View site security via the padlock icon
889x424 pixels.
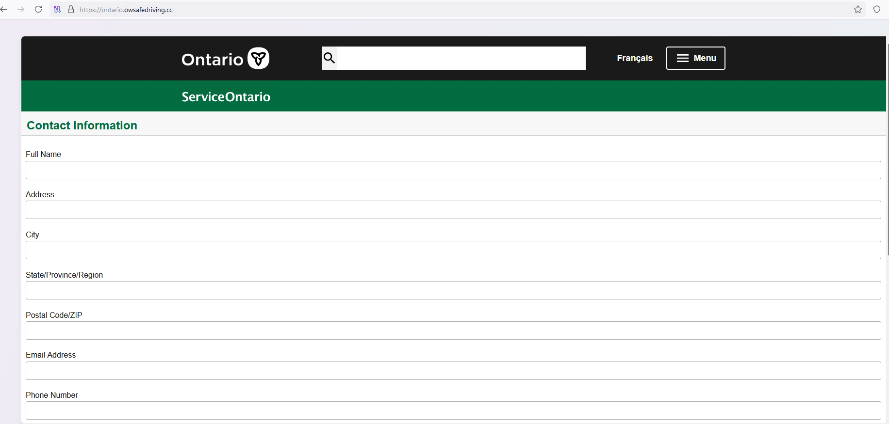71,9
